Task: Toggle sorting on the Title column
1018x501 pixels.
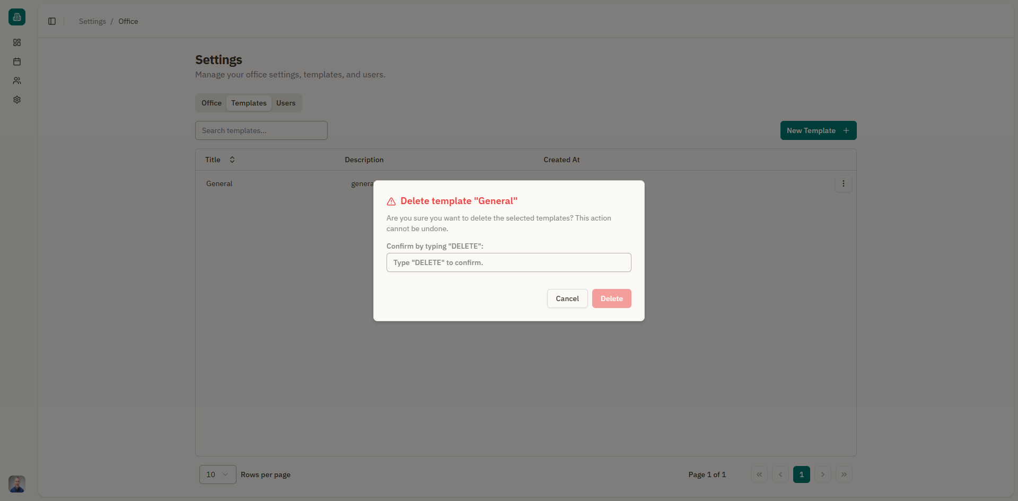Action: 213,160
